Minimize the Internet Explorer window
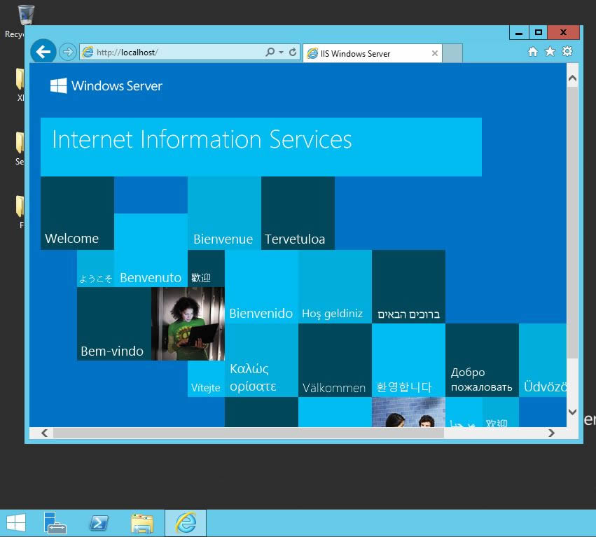Viewport: 596px width, 537px height. pyautogui.click(x=519, y=33)
